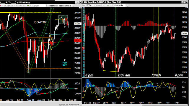Screen dimensions: 189x106
Task: Select dash line tool in RW Candles toolbar
Action: tap(110, 5)
